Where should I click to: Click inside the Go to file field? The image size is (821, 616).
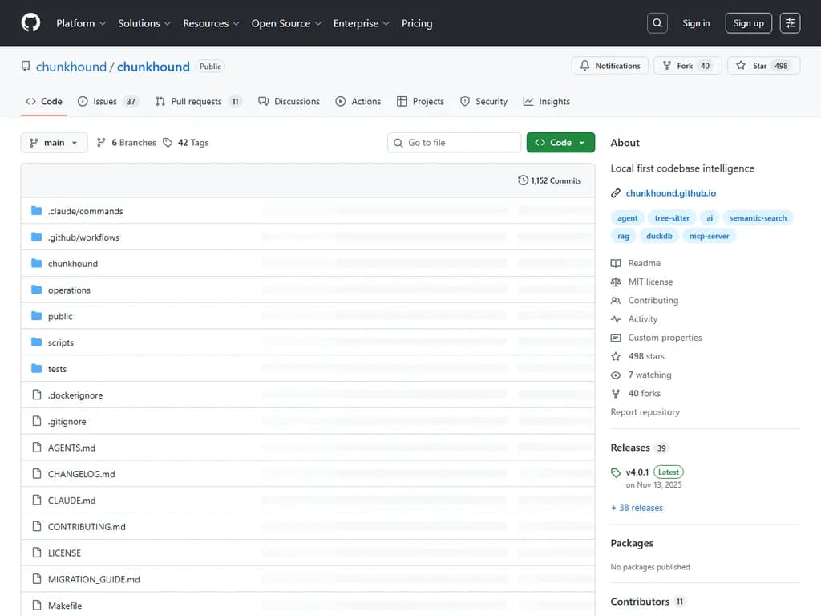(x=454, y=142)
